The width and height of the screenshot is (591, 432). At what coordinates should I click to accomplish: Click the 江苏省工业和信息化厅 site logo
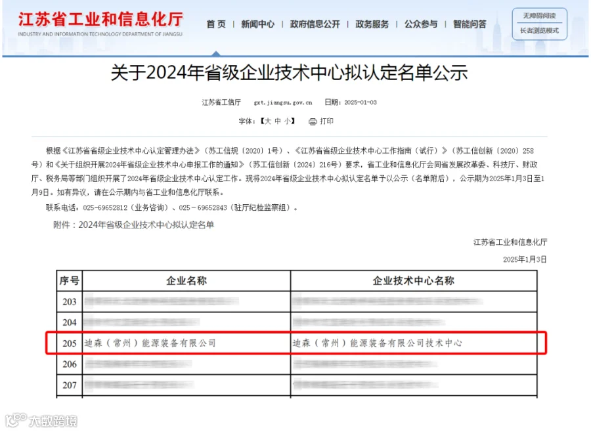(x=100, y=24)
